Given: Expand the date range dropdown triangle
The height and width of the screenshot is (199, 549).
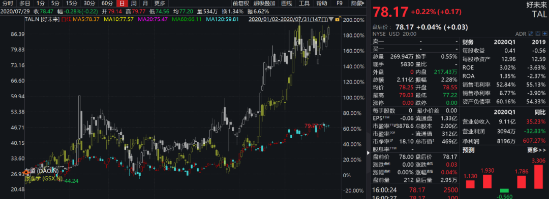Looking at the screenshot, I should [331, 20].
